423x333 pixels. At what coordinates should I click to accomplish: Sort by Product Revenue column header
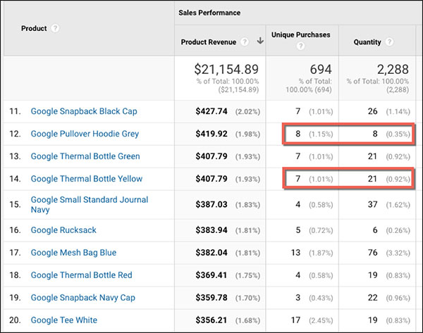tap(208, 42)
